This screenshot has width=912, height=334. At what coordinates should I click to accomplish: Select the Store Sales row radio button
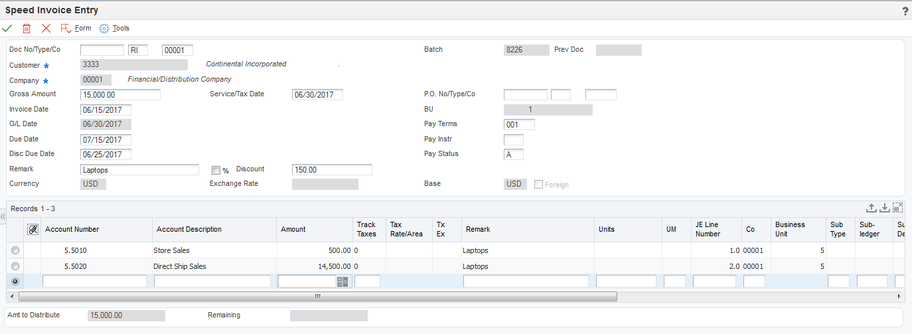[x=15, y=250]
